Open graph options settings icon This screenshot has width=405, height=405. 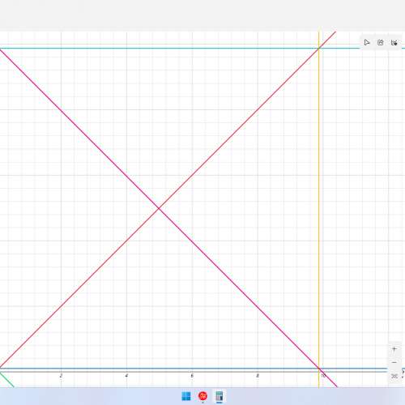394,43
